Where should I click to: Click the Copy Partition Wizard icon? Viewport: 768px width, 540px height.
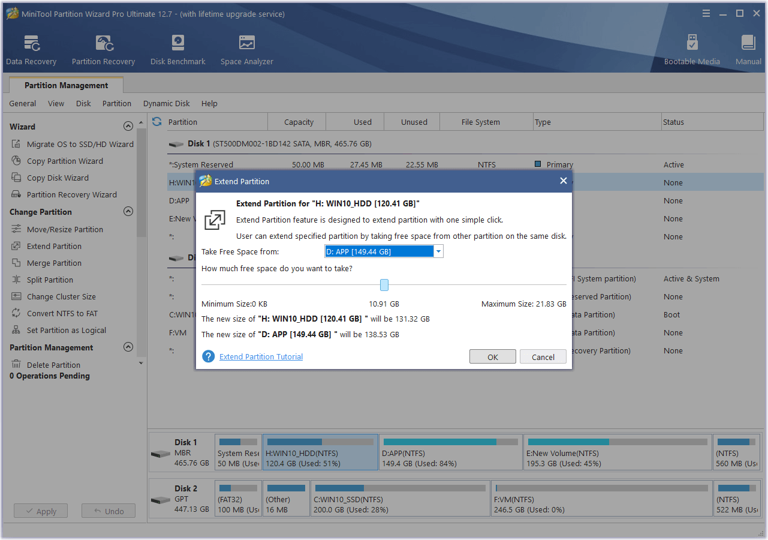coord(16,161)
